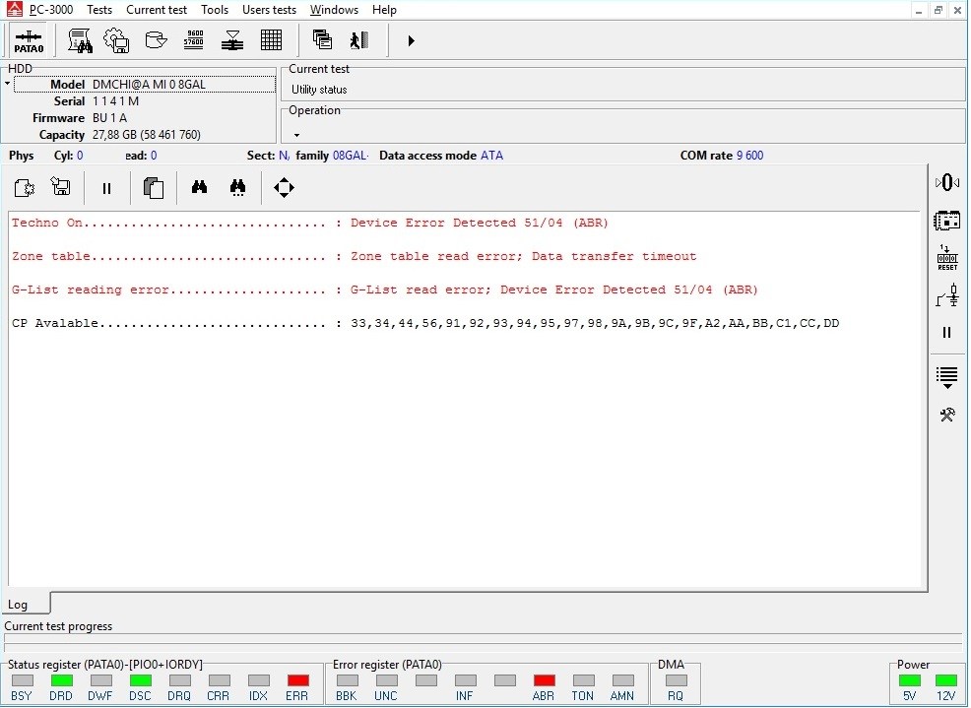
Task: Click the play arrow in top toolbar
Action: click(412, 41)
